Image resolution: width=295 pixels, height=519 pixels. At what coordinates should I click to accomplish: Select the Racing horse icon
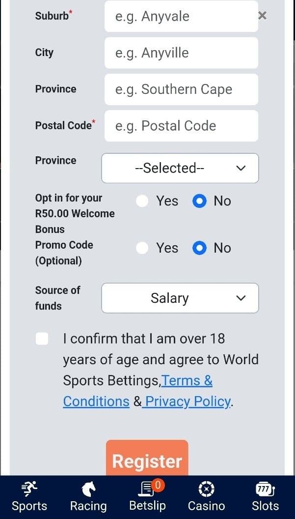pyautogui.click(x=88, y=489)
